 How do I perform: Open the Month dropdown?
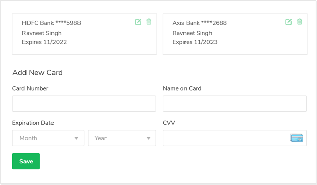[x=48, y=138]
